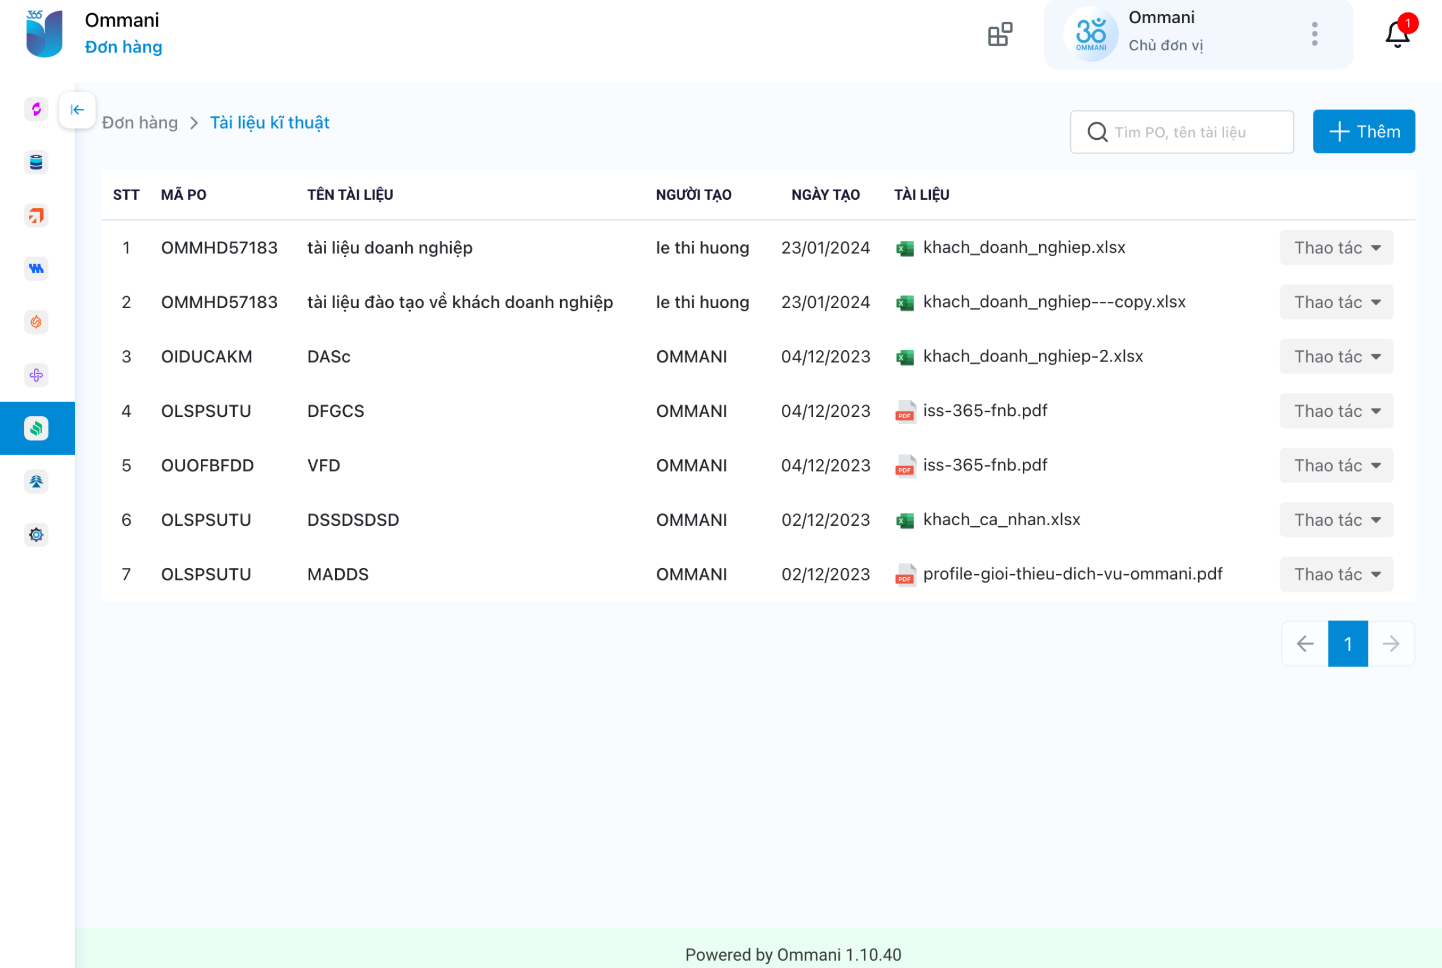Go to page 1 in pagination
This screenshot has height=968, width=1442.
pyautogui.click(x=1348, y=644)
